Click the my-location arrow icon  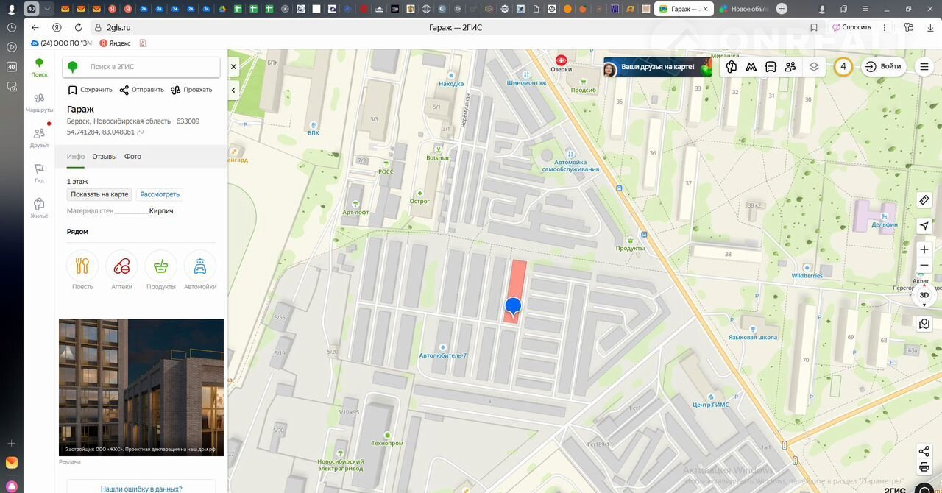tap(924, 226)
